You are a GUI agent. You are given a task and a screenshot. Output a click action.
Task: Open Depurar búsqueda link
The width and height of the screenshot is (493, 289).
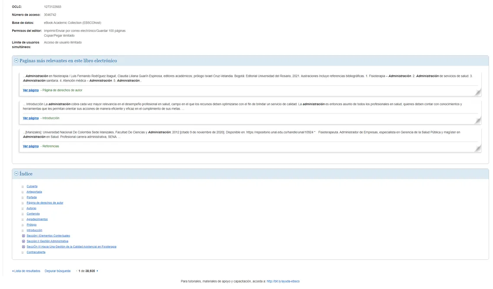pos(58,271)
